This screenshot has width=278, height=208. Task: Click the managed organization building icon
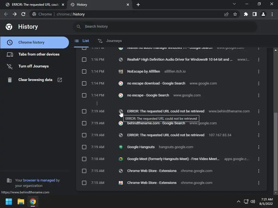(9, 180)
